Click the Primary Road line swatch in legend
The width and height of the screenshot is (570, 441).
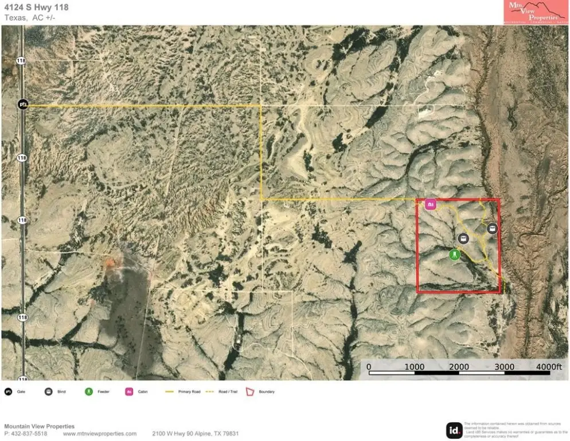tap(169, 392)
